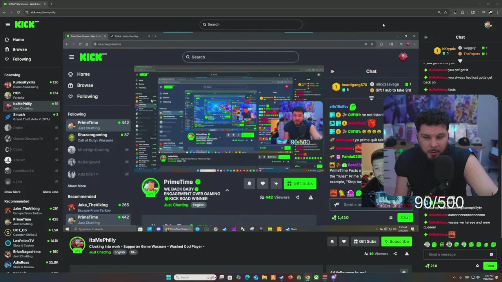Viewport: 502px width, 282px height.
Task: Open browser extensions puzzle icon
Action: pyautogui.click(x=462, y=12)
